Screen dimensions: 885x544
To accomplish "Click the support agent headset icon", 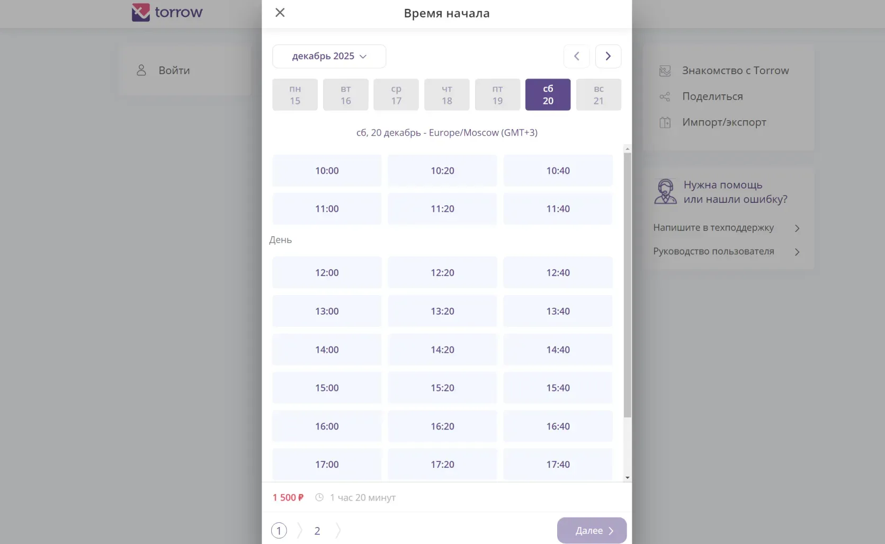I will (x=665, y=191).
